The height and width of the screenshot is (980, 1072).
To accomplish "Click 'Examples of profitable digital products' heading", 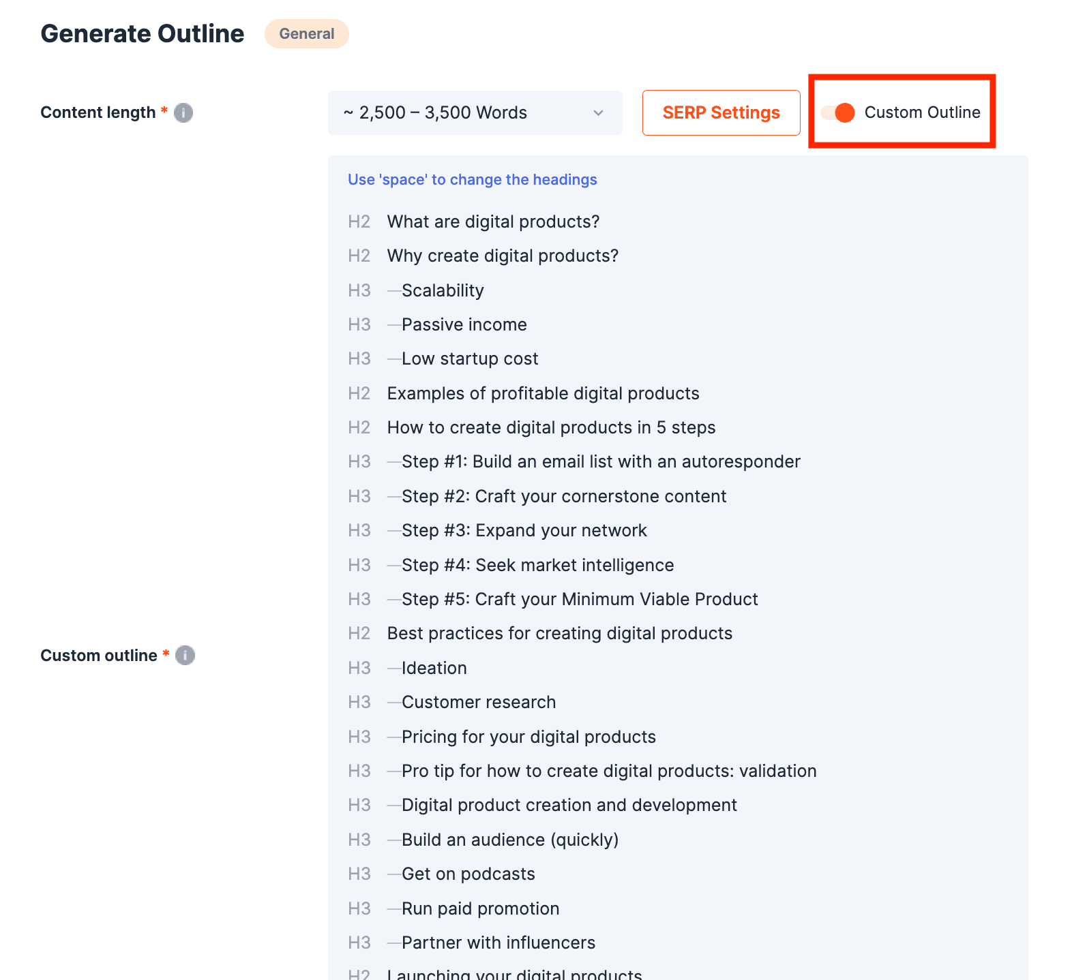I will click(543, 393).
